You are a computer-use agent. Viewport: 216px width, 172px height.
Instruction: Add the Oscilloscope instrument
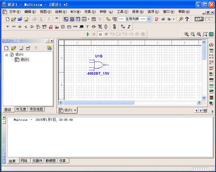(211, 62)
